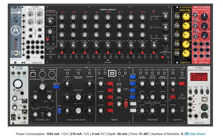Click the OSCILLATOR BANK label
The width and height of the screenshot is (223, 139).
coord(76,120)
